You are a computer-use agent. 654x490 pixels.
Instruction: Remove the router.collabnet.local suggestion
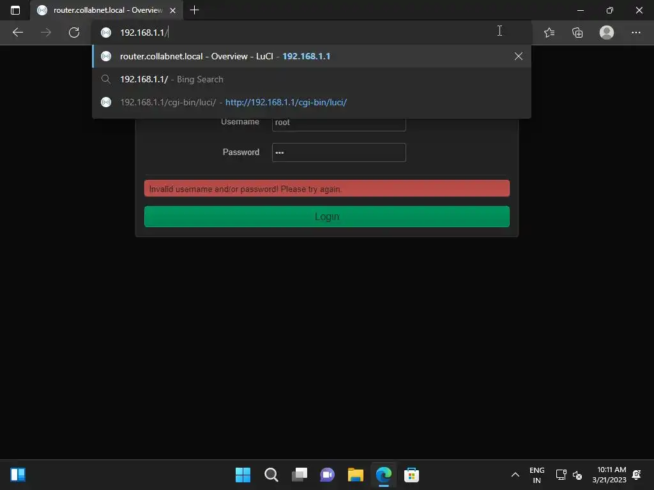(x=519, y=56)
